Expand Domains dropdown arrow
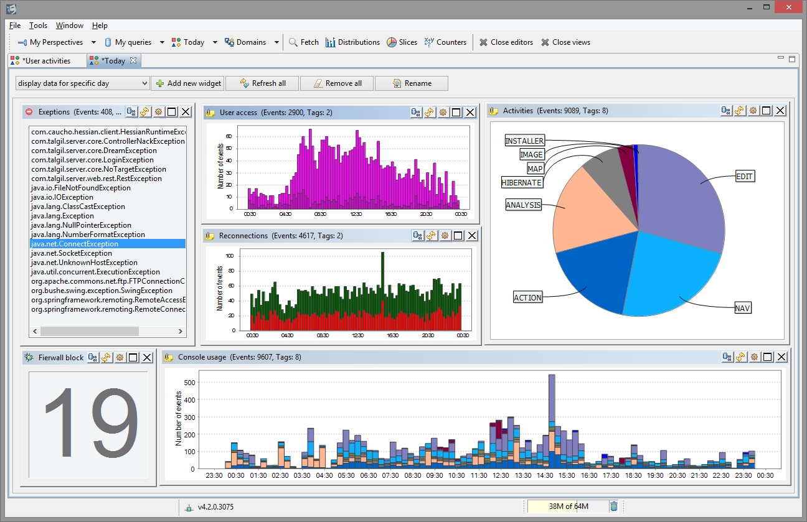Image resolution: width=807 pixels, height=522 pixels. coord(276,42)
